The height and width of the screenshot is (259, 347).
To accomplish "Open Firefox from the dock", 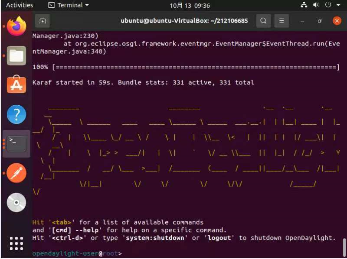I will [16, 26].
